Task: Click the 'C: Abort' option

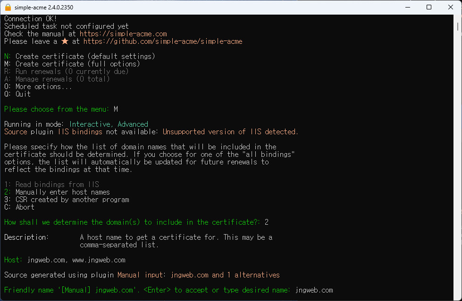Action: point(19,207)
